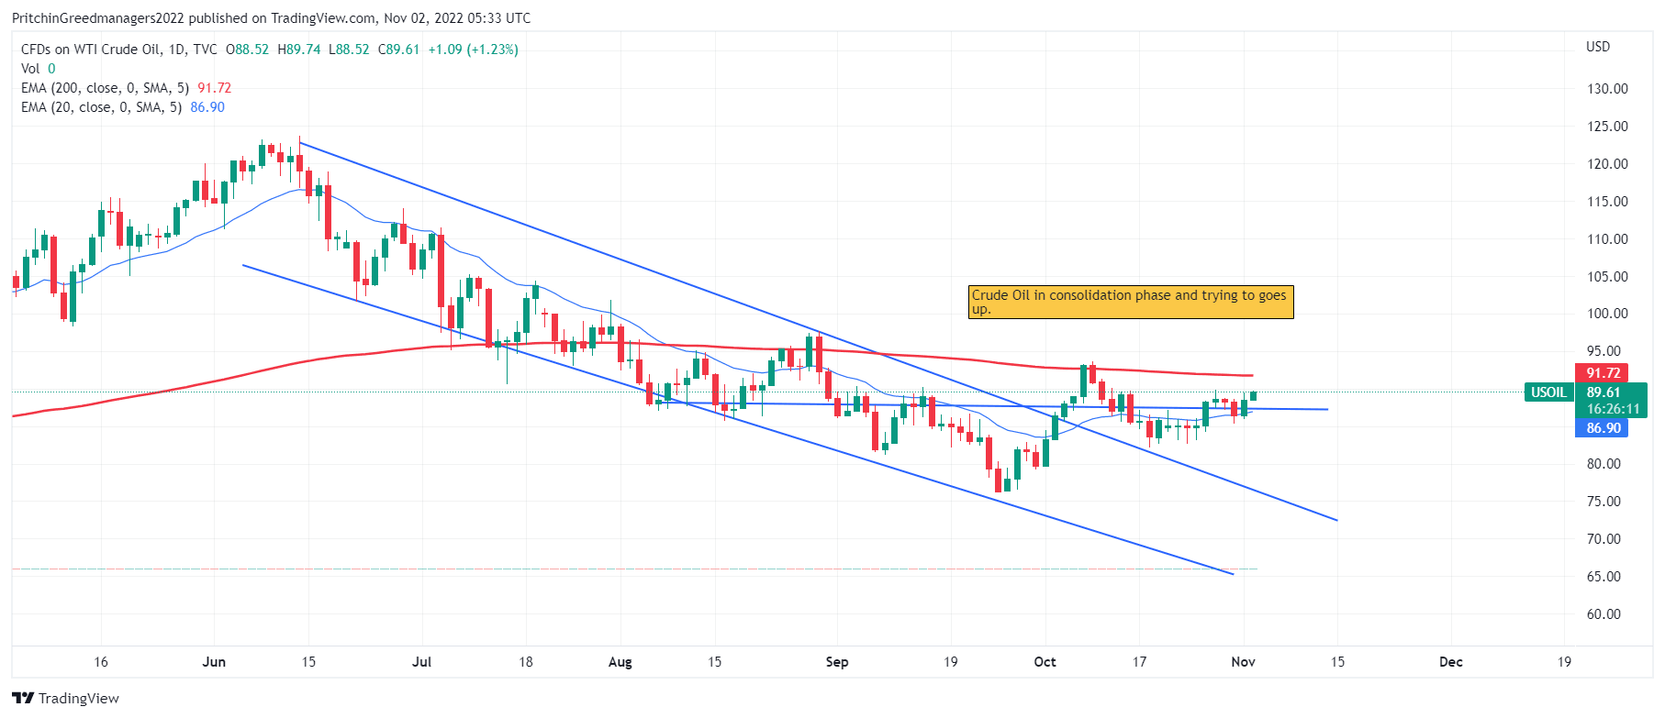Viewport: 1665px width, 718px height.
Task: Click the 65.00 price axis label
Action: [x=1604, y=577]
